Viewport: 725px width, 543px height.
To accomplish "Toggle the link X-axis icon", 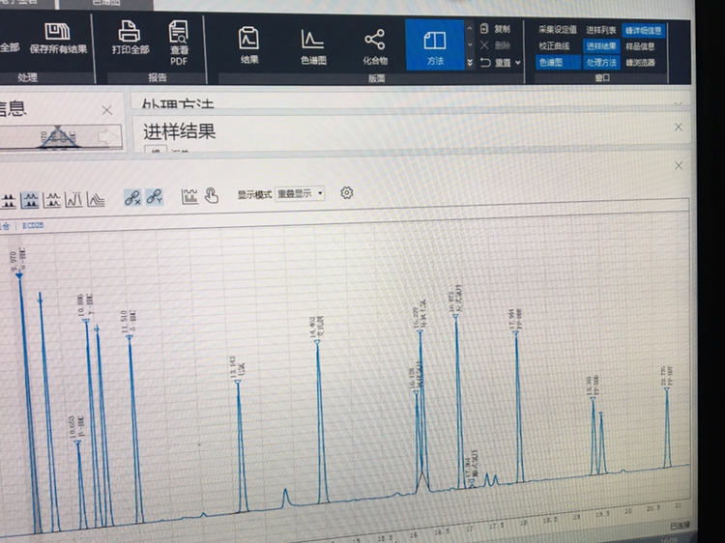I will tap(132, 197).
